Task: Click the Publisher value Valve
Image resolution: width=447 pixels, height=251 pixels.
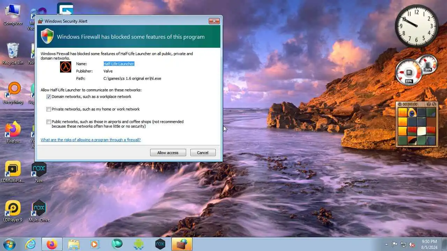Action: 108,71
